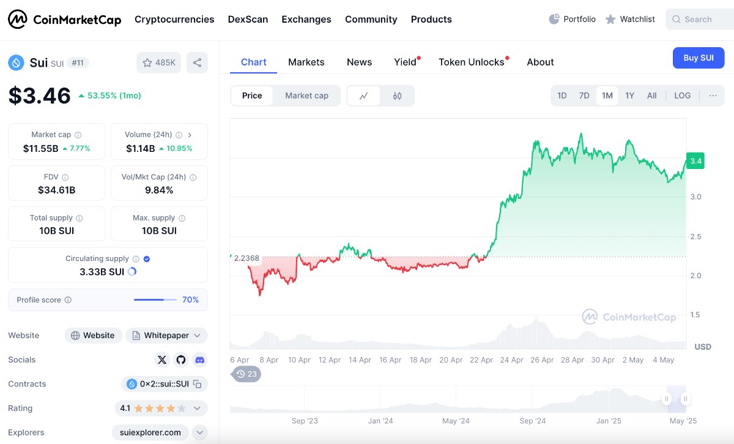Click the 23 events history badge

coord(247,374)
